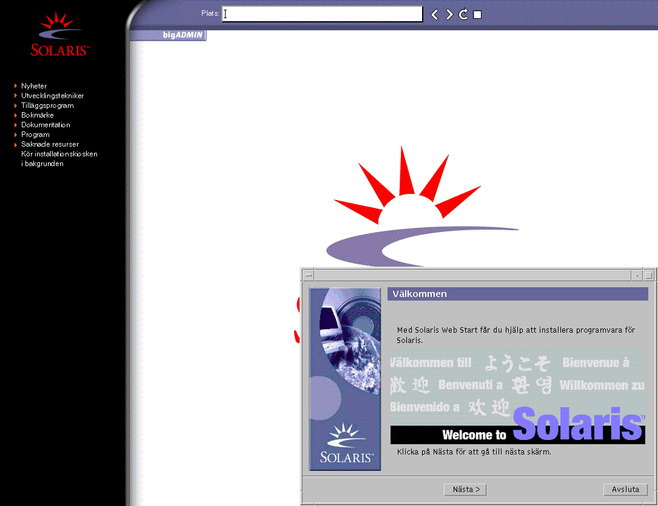Click the installer dialog's title bar
This screenshot has height=506, width=658.
[x=472, y=276]
